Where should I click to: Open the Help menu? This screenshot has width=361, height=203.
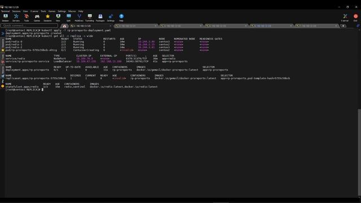[81, 11]
